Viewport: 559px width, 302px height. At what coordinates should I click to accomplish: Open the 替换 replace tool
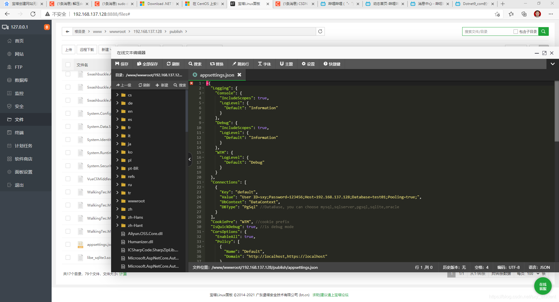[x=217, y=64]
